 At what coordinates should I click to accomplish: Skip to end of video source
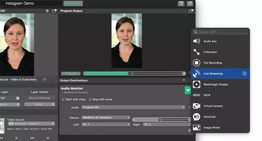pos(48,138)
